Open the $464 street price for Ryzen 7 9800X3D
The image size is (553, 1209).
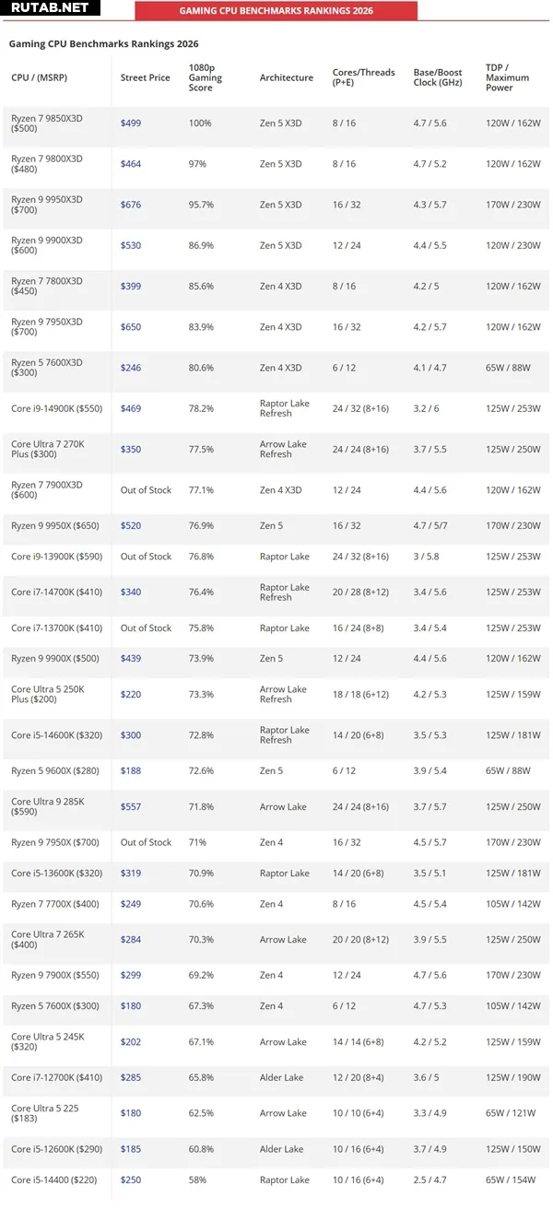(x=130, y=164)
